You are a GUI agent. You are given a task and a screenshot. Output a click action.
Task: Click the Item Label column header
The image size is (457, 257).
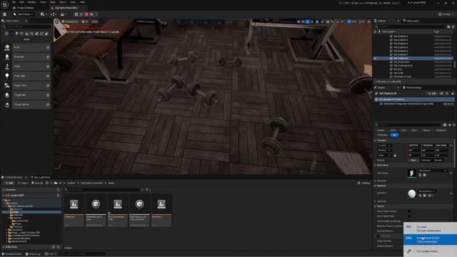389,31
